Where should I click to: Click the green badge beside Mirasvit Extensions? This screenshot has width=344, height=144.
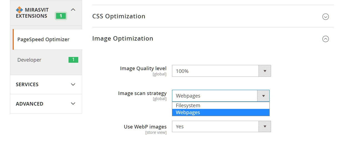click(x=61, y=16)
